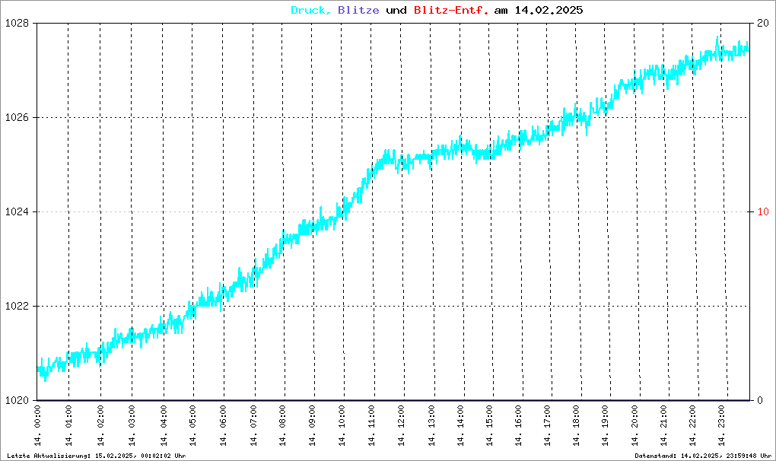This screenshot has width=776, height=461.
Task: Click the '14. 00:00' time axis label
Action: pos(39,426)
